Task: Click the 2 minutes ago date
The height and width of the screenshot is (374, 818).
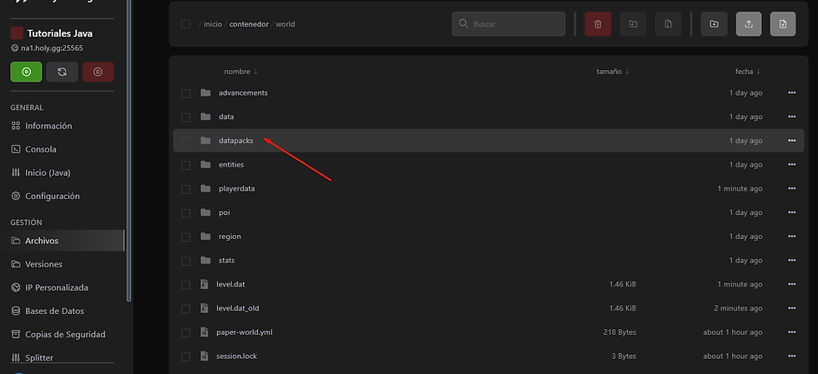Action: coord(738,308)
